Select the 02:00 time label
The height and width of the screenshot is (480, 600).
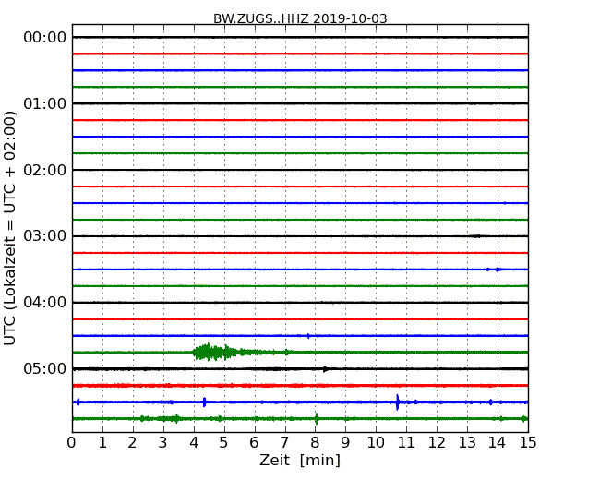pos(45,170)
